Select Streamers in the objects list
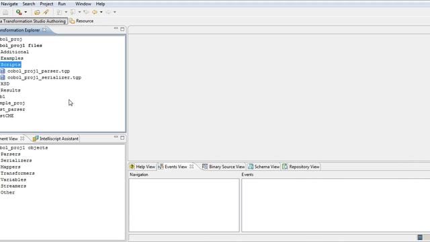 pos(13,186)
